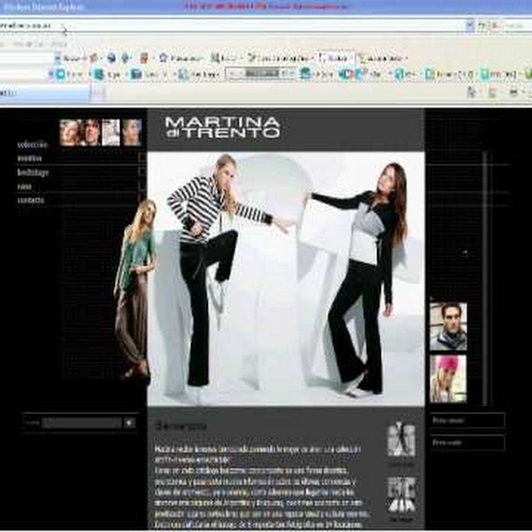Click the blonde woman thumbnail in header
Screen dimensions: 532x532
point(69,132)
